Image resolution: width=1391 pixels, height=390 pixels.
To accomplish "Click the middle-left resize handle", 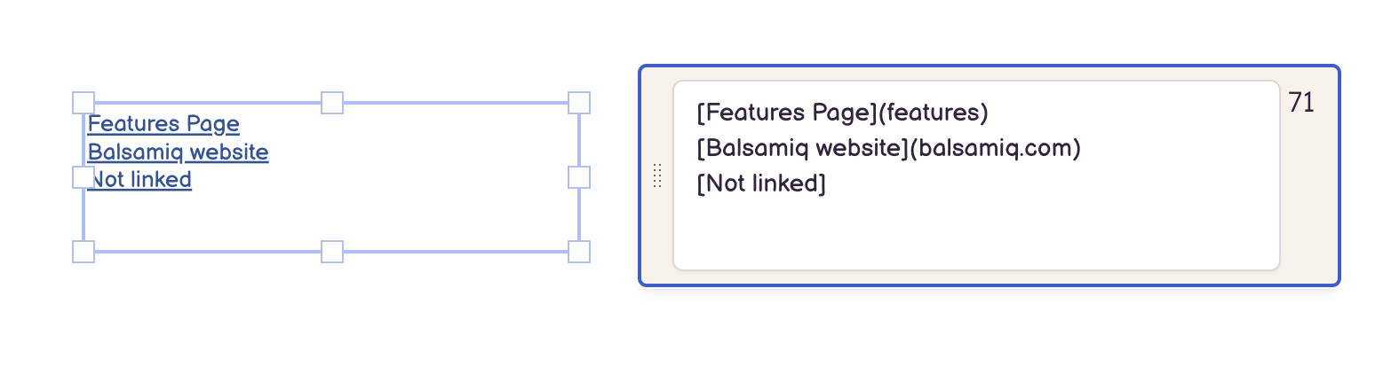I will tap(83, 177).
